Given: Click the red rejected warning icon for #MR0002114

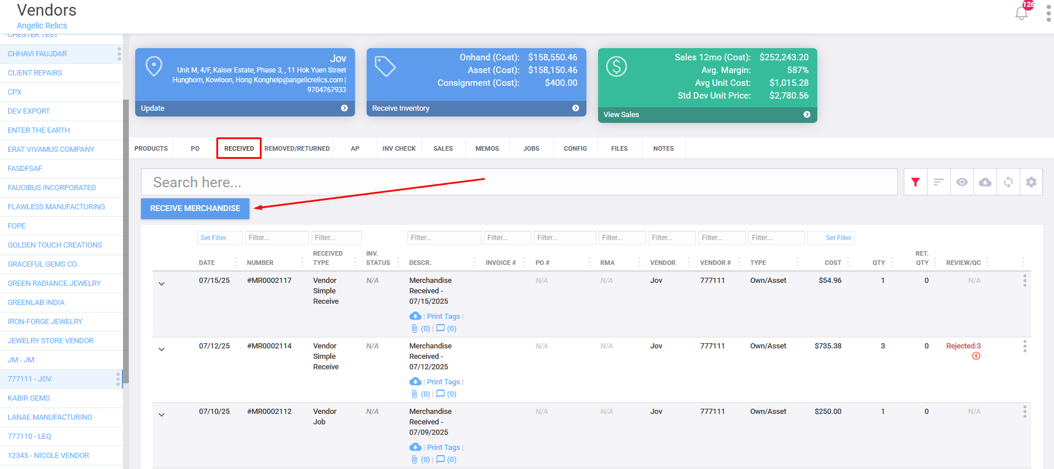Looking at the screenshot, I should [976, 356].
